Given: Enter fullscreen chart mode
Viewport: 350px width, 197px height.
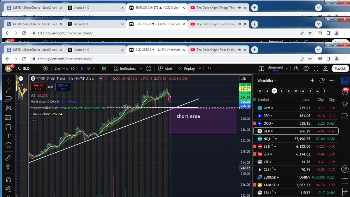Looking at the screenshot, I should (316, 69).
